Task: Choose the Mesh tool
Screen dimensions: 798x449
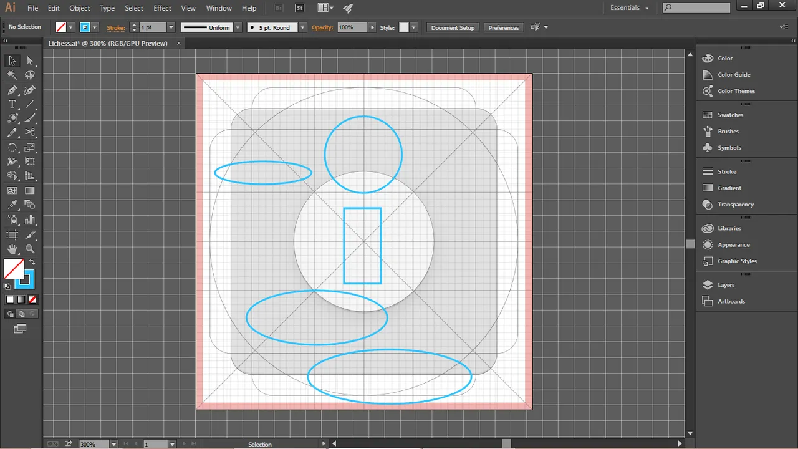Action: tap(12, 191)
